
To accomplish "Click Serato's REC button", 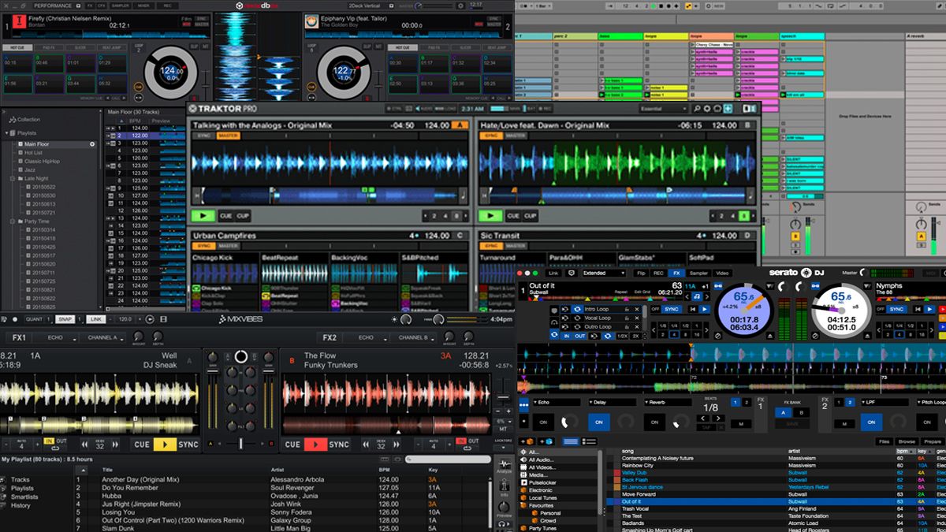I will point(659,273).
